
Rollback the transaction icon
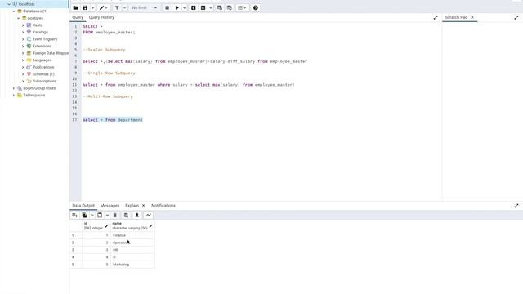[230, 7]
